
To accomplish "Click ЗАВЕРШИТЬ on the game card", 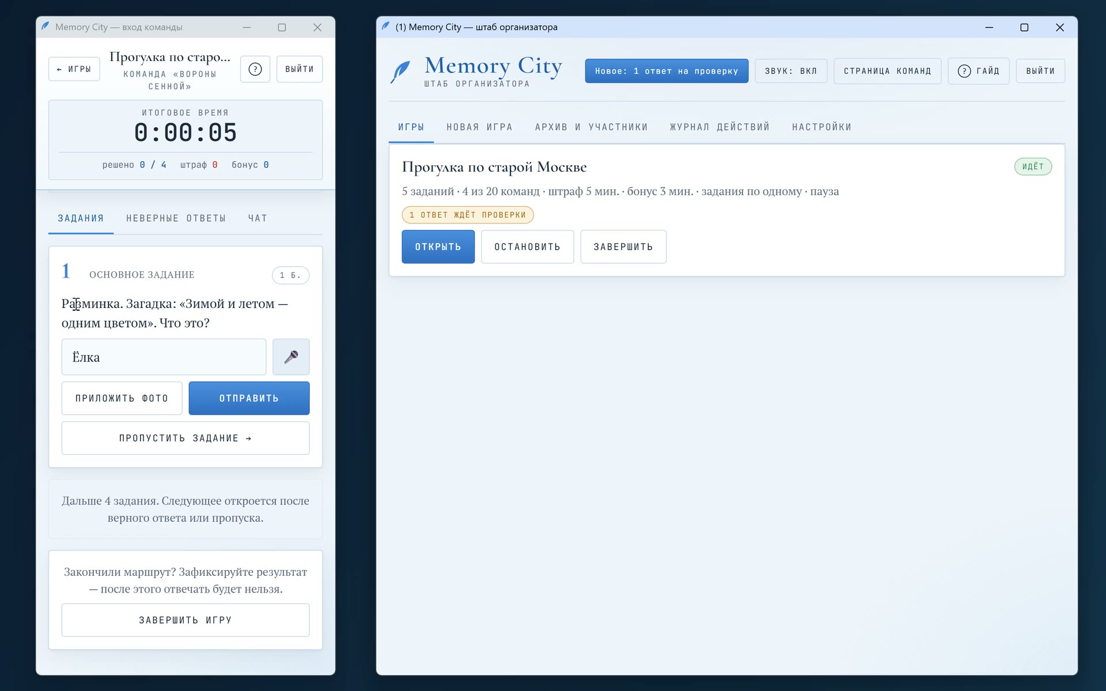I will pyautogui.click(x=623, y=247).
